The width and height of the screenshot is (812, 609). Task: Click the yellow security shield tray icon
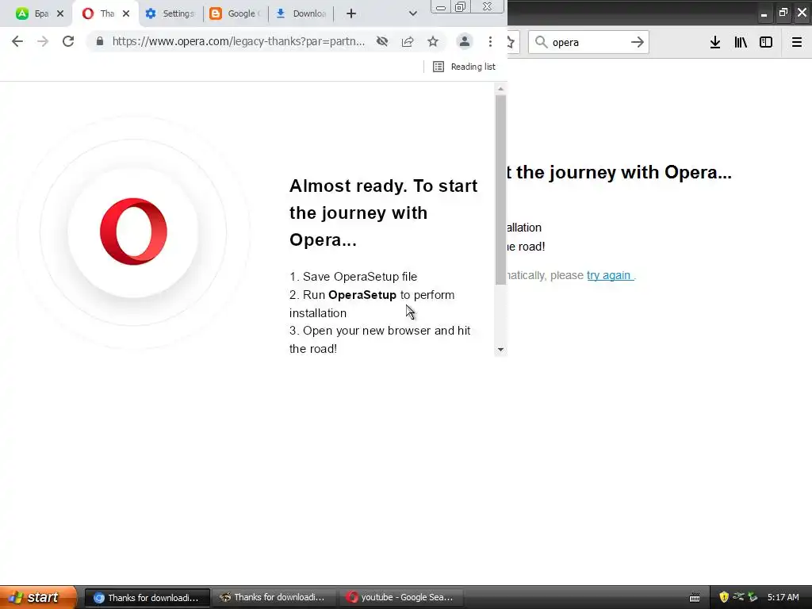[724, 597]
